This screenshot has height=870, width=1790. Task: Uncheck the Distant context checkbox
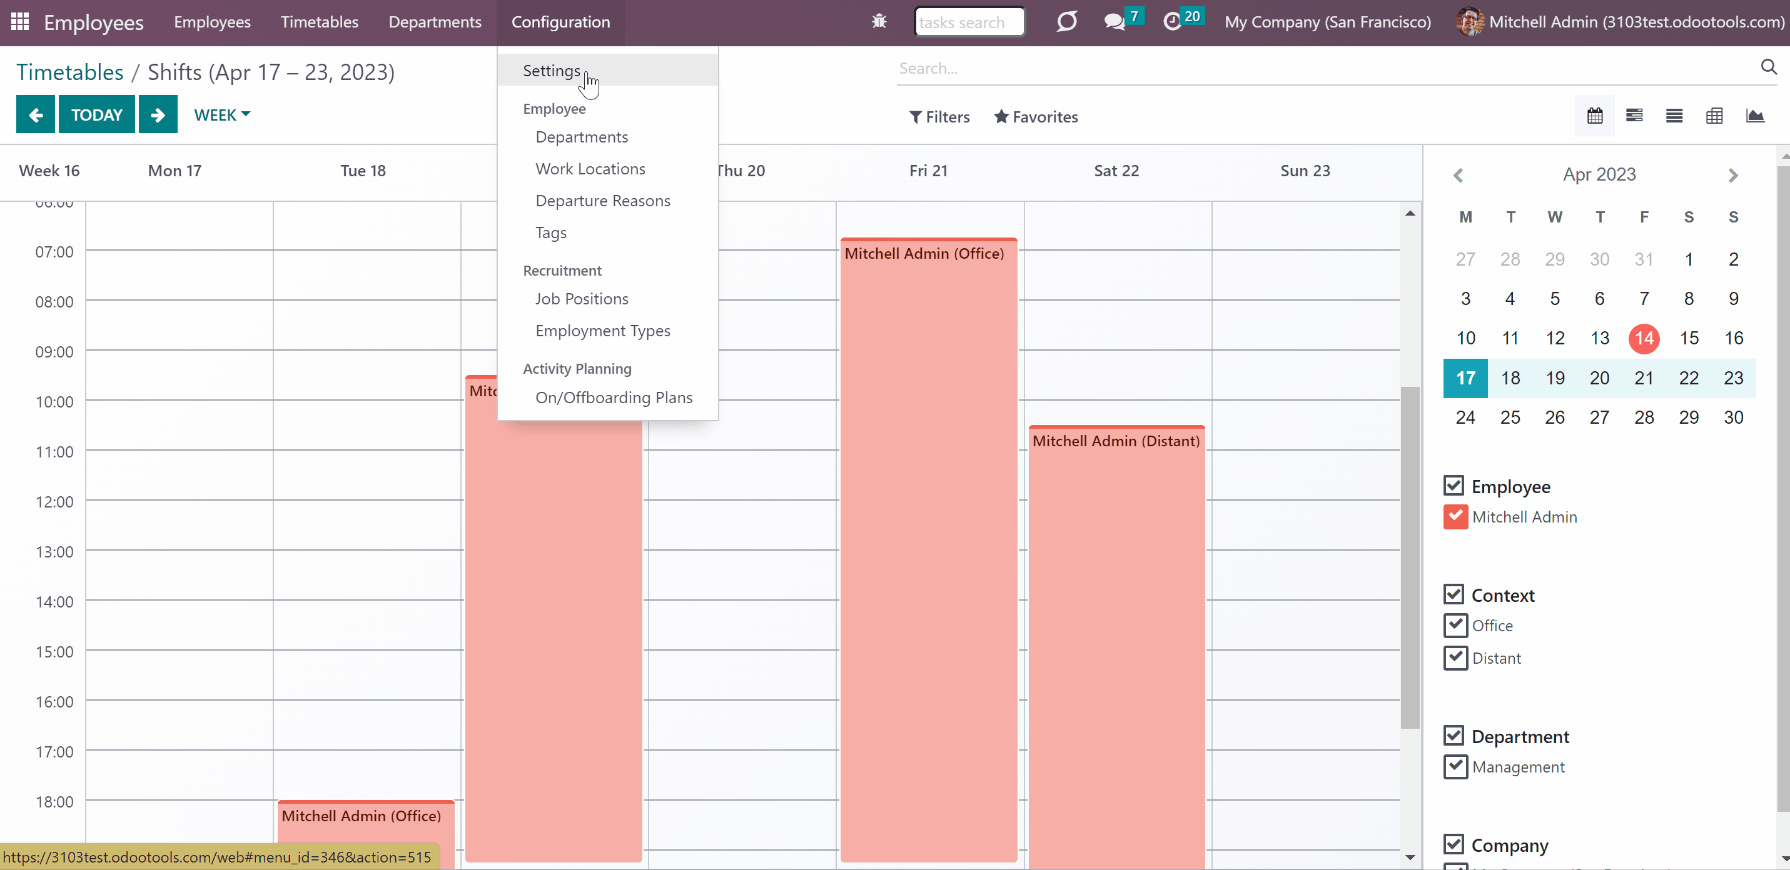1455,657
